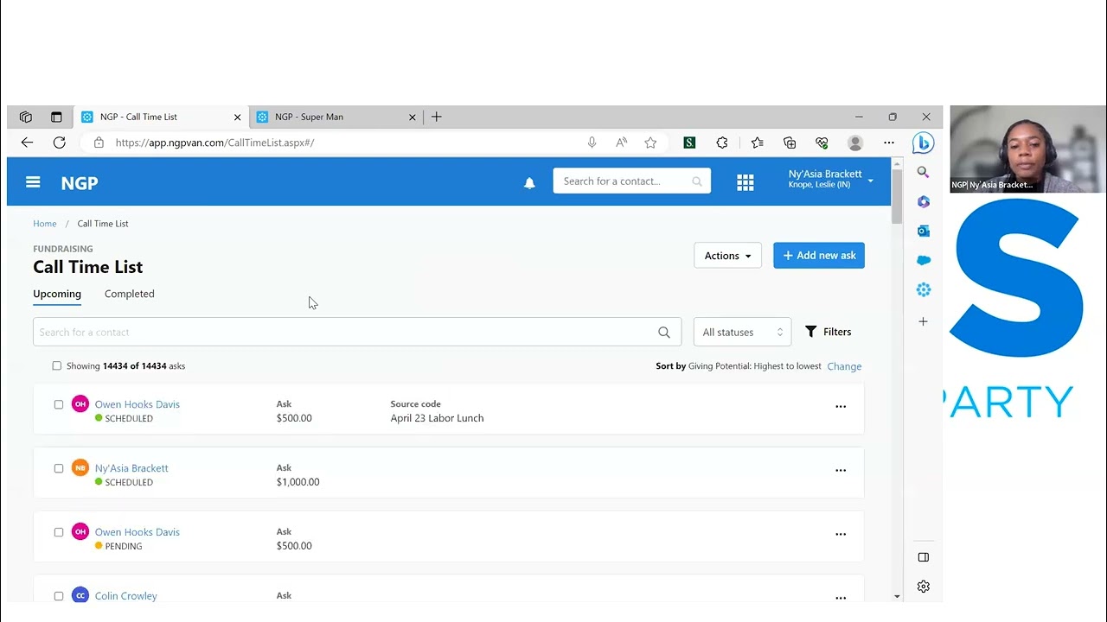
Task: Reload the page with refresh icon
Action: pos(60,143)
